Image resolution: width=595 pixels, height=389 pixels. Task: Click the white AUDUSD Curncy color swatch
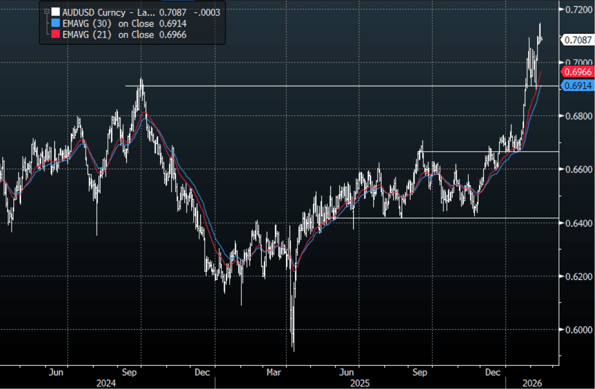point(55,12)
